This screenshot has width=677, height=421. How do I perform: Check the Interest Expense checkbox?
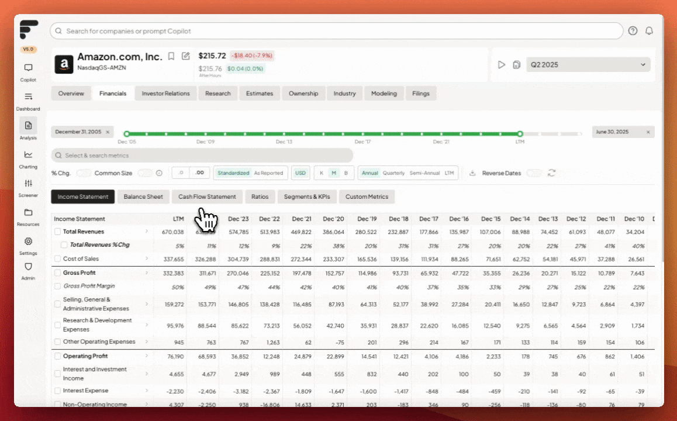[x=57, y=391]
